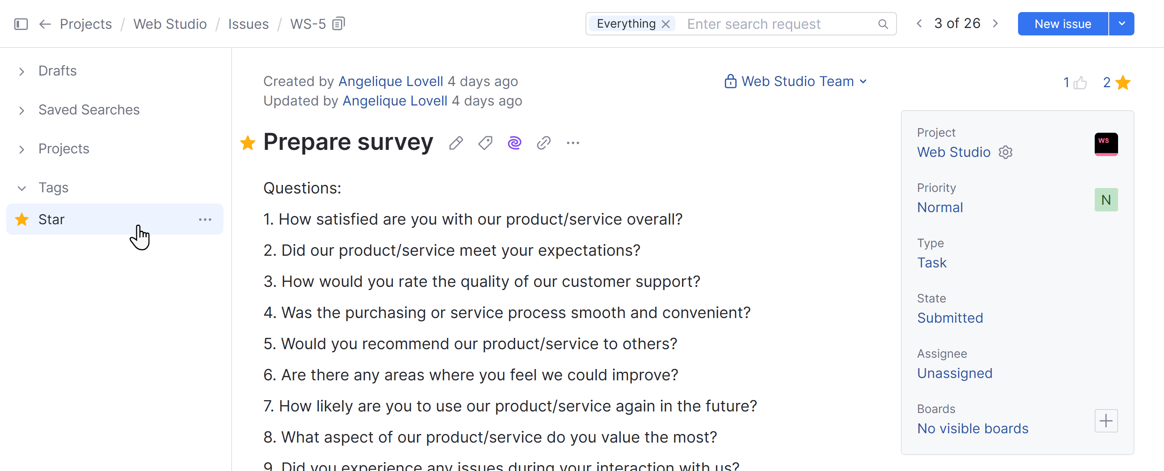
Task: Select the Star tag in sidebar
Action: 51,220
